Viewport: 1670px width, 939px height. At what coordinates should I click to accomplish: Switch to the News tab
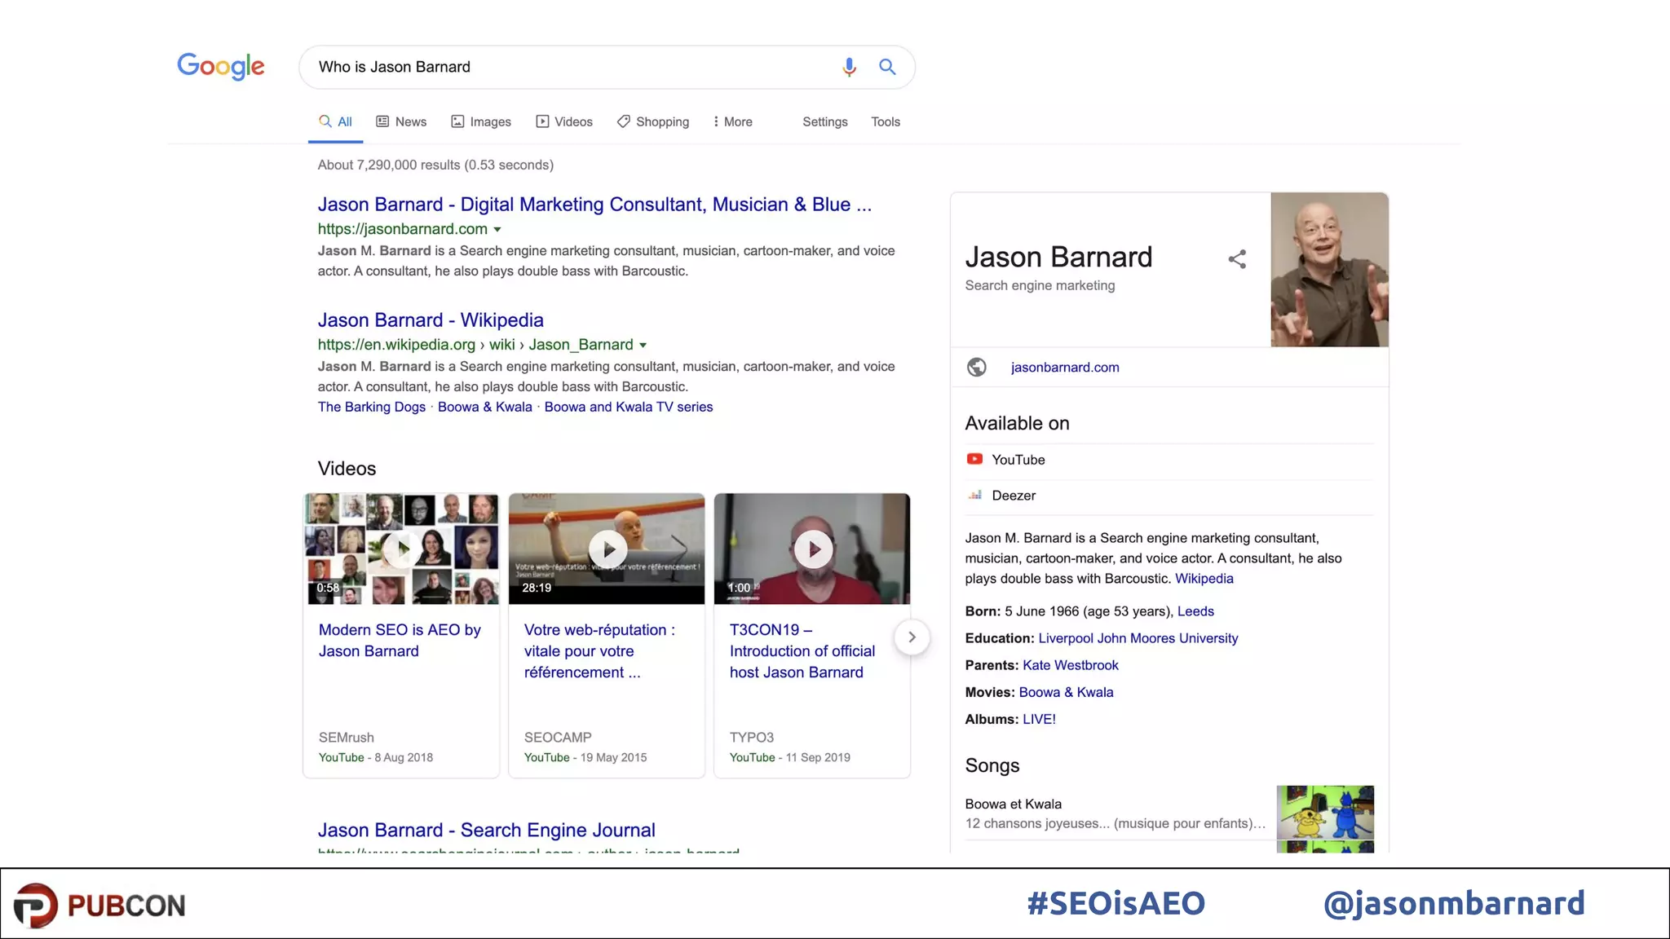[x=401, y=121]
